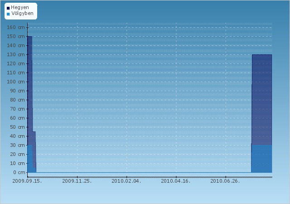Screen dimensions: 290x204
Task: Click the 110 cm y-axis label
Action: 16,73
